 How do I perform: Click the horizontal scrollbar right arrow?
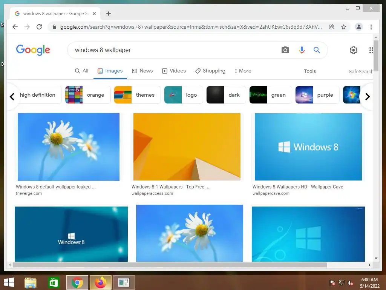coord(369,265)
